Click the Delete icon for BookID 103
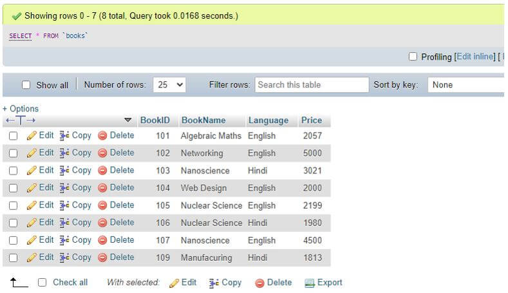The width and height of the screenshot is (508, 293). [102, 171]
